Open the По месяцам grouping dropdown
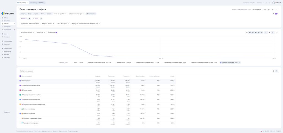Image resolution: width=283 pixels, height=133 pixels. tap(41, 33)
